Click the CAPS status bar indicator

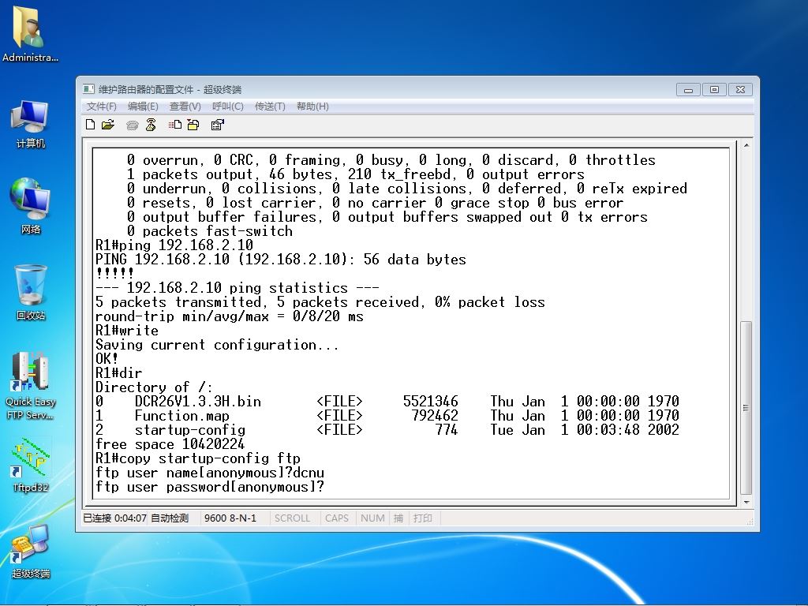(x=336, y=518)
